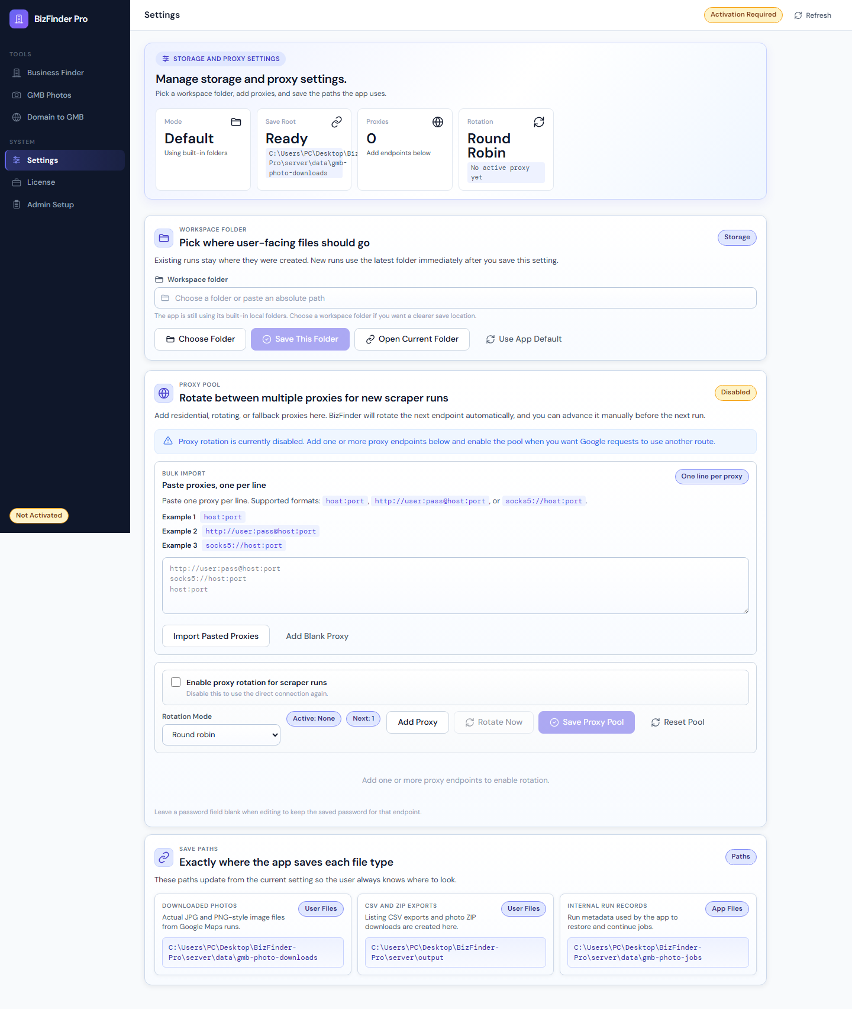Viewport: 852px width, 1009px height.
Task: Navigate to GMB Photos tool
Action: [x=49, y=95]
